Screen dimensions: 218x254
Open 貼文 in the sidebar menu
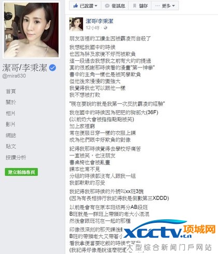[x=11, y=146]
